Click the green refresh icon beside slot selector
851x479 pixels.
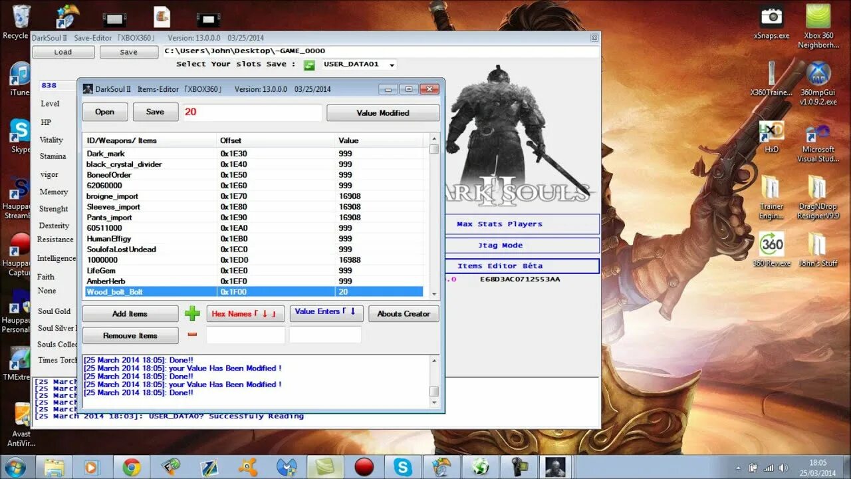click(x=309, y=65)
